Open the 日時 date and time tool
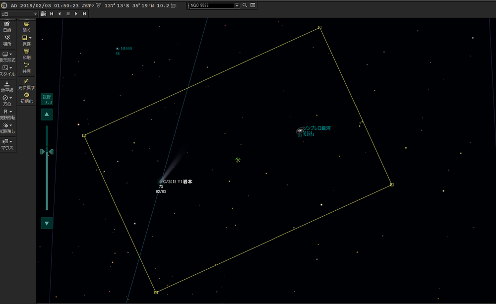This screenshot has height=304, width=496. (7, 27)
